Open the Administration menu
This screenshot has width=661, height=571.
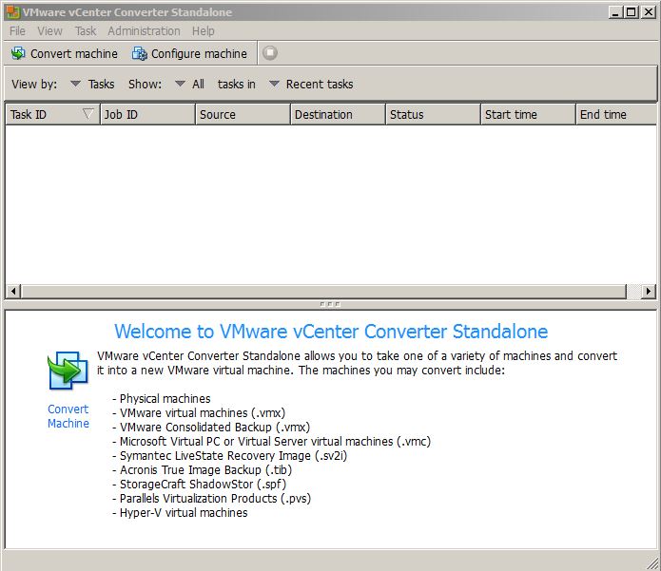click(144, 31)
